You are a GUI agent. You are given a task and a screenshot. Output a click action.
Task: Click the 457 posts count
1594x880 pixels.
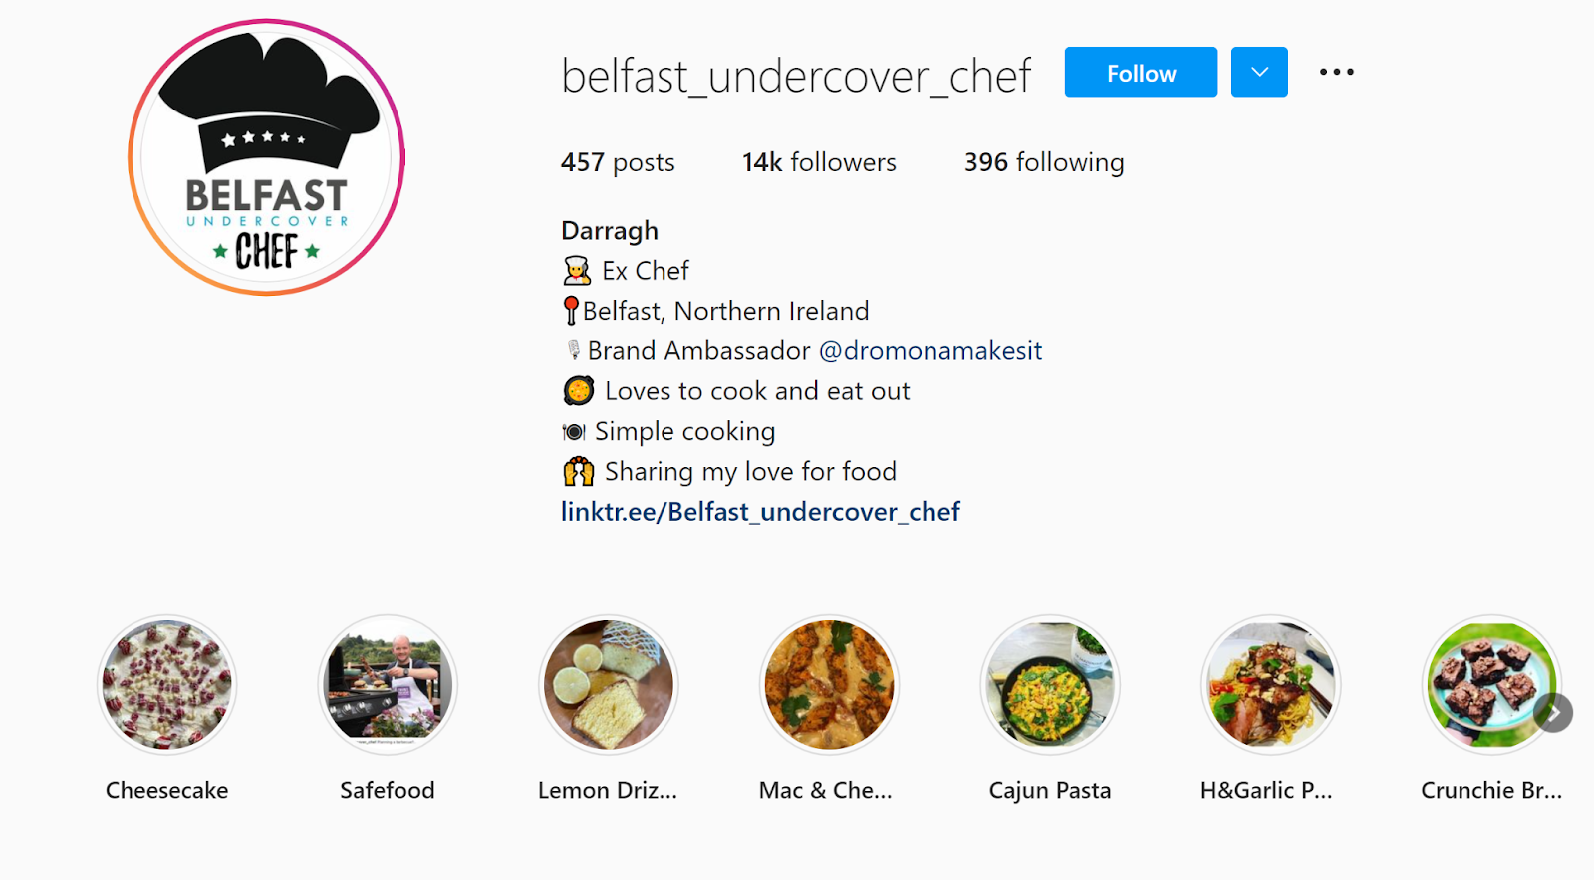click(x=618, y=162)
